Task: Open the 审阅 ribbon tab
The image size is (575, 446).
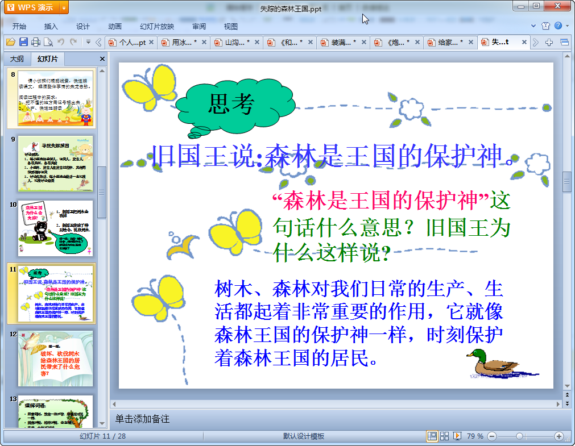Action: tap(199, 26)
